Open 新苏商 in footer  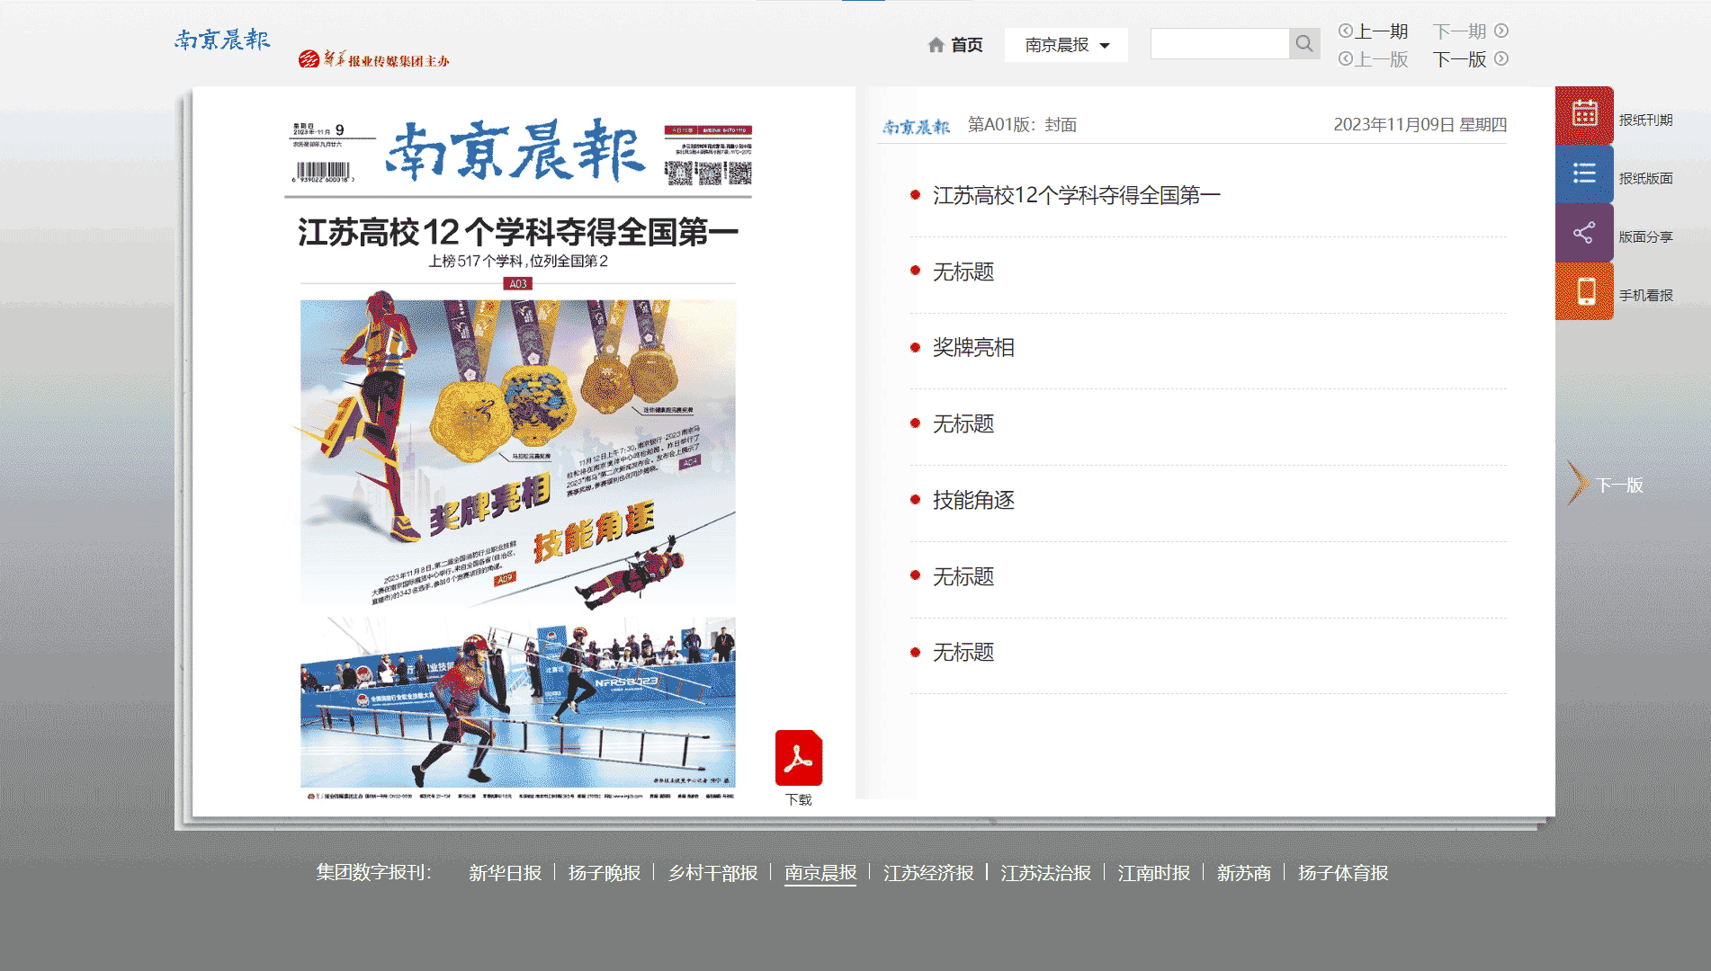point(1243,873)
